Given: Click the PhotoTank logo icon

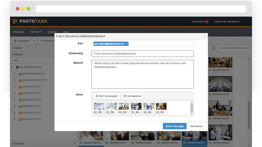Looking at the screenshot, I should tap(15, 21).
